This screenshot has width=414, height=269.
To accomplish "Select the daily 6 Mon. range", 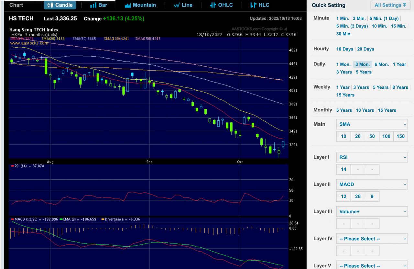I will click(x=382, y=64).
